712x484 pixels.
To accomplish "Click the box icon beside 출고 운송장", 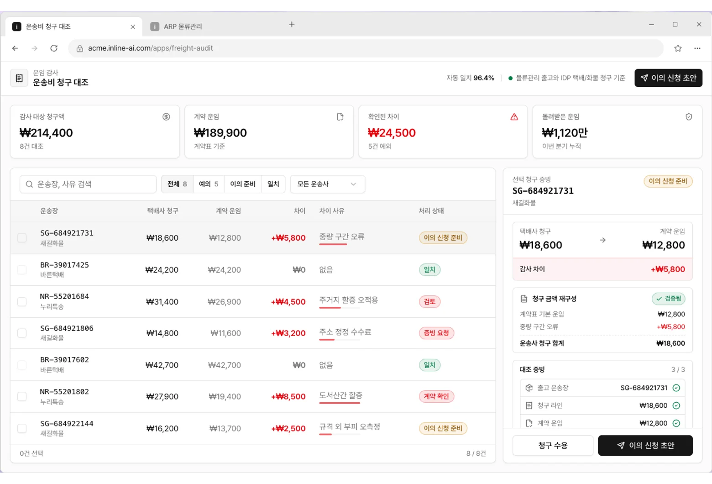I will pyautogui.click(x=529, y=388).
